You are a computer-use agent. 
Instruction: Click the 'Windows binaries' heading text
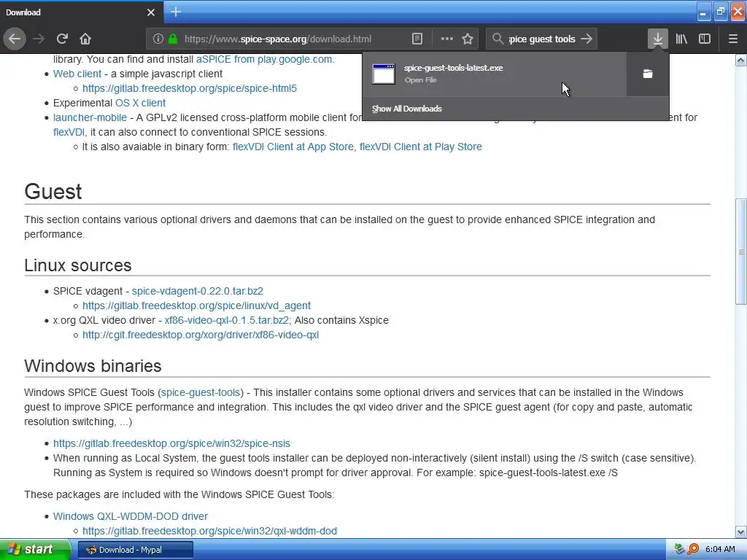(x=93, y=366)
